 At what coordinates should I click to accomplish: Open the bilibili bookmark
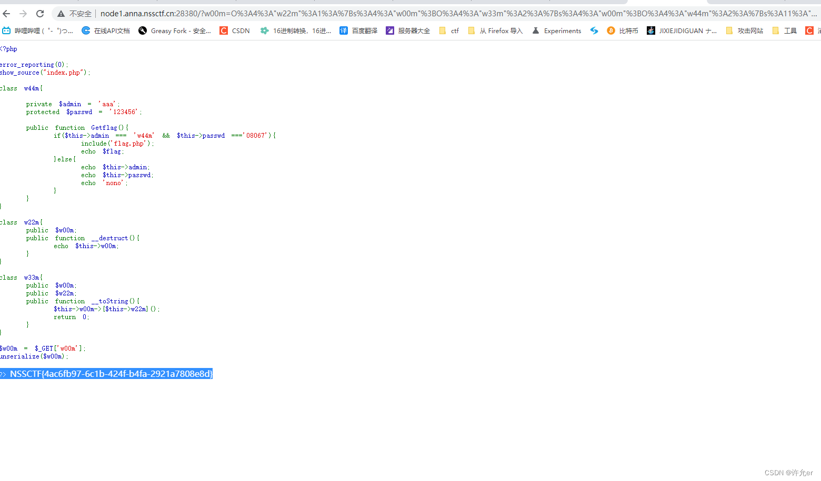tap(37, 31)
